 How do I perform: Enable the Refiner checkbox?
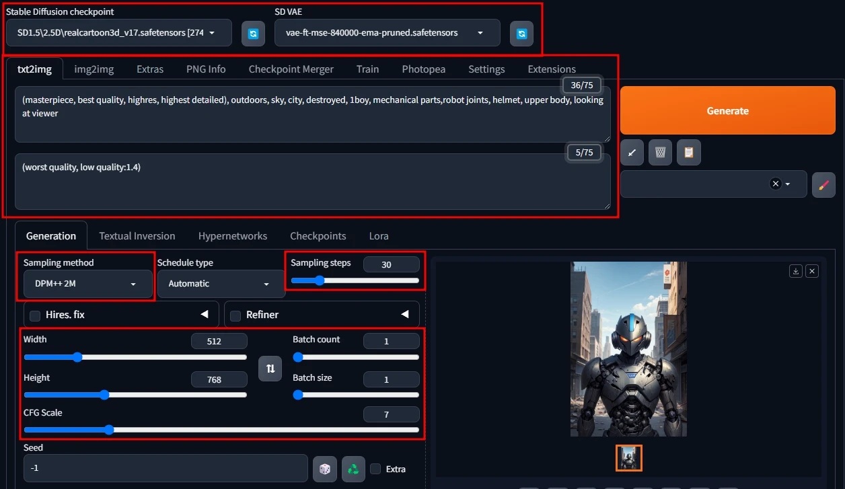tap(235, 315)
